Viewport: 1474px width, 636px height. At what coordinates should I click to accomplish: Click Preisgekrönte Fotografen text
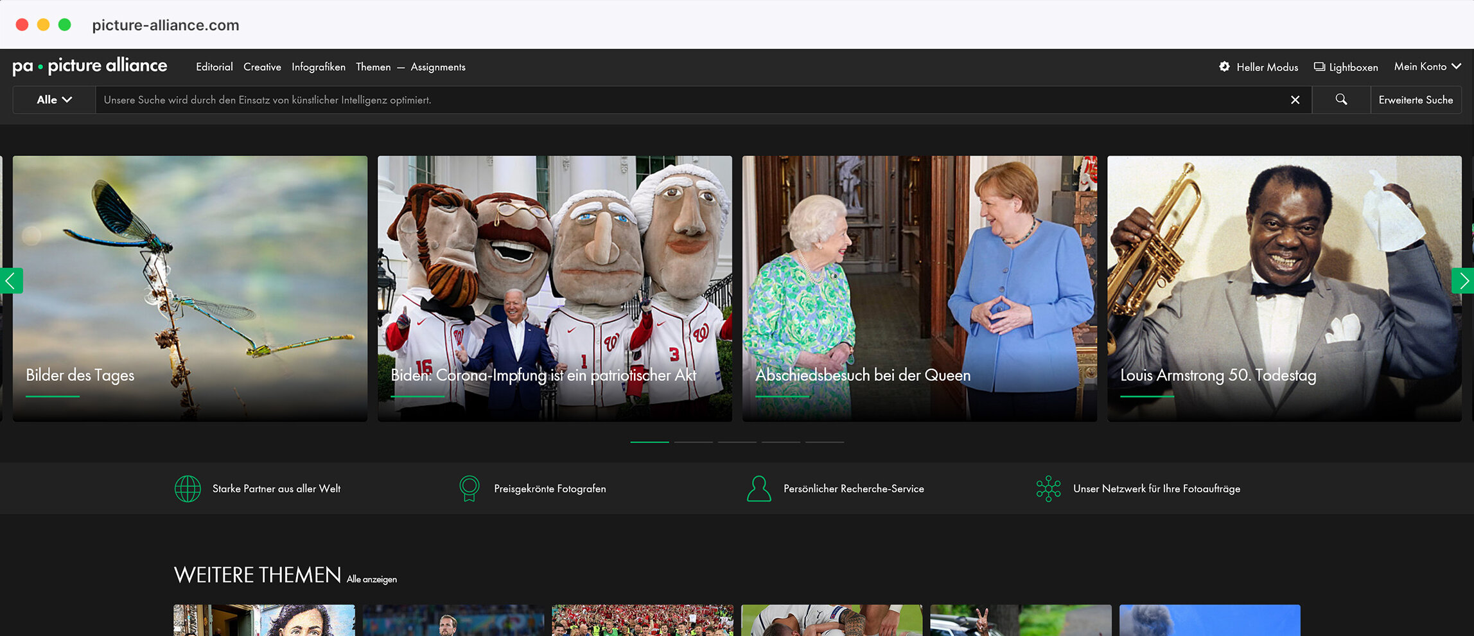(x=550, y=489)
